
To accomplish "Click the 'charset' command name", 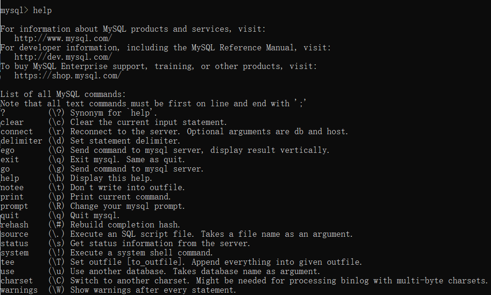I will tap(17, 281).
